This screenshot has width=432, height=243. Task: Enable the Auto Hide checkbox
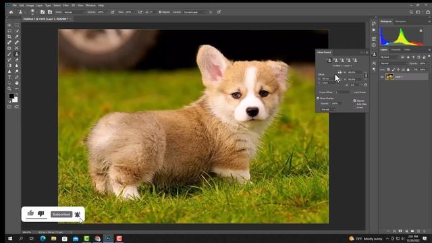(354, 104)
